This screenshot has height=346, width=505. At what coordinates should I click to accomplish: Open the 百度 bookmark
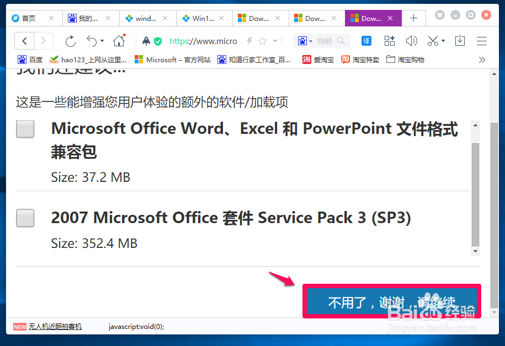tap(30, 60)
